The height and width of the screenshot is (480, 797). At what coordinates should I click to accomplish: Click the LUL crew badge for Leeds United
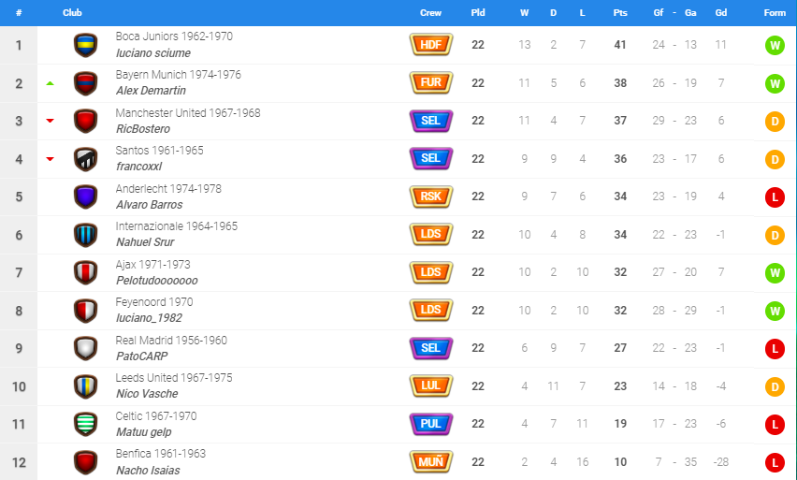click(431, 385)
